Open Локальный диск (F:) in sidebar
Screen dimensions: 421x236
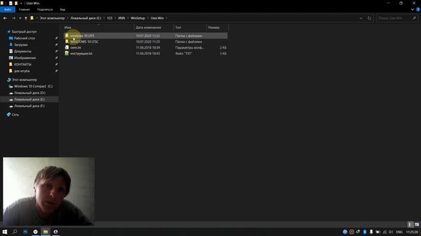click(x=29, y=106)
